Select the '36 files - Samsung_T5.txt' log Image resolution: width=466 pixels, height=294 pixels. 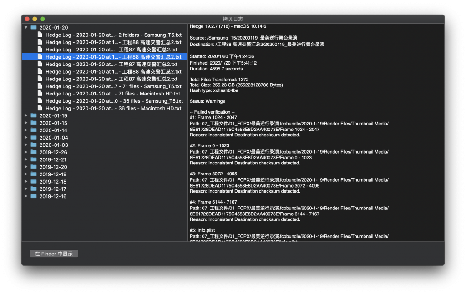(x=114, y=101)
